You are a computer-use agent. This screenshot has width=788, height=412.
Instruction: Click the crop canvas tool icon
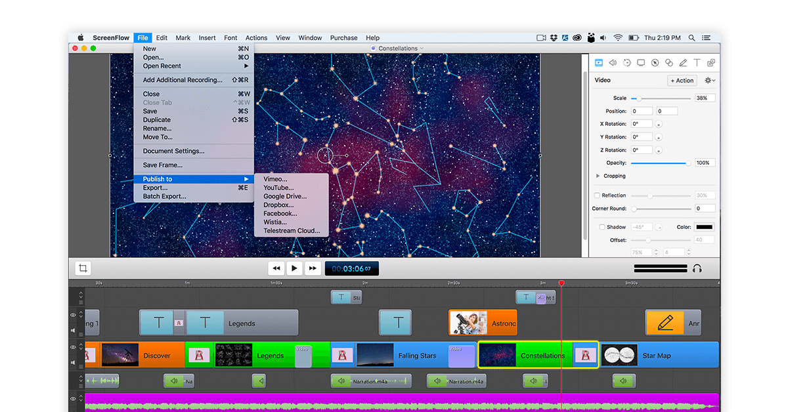click(x=83, y=268)
